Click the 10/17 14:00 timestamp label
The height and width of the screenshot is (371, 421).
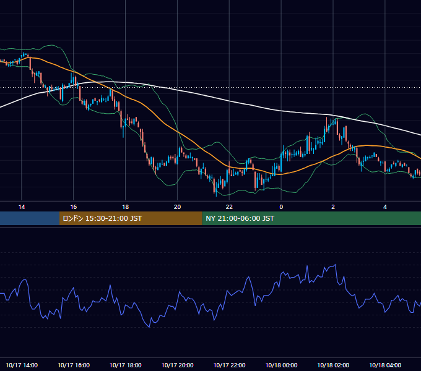(22, 365)
